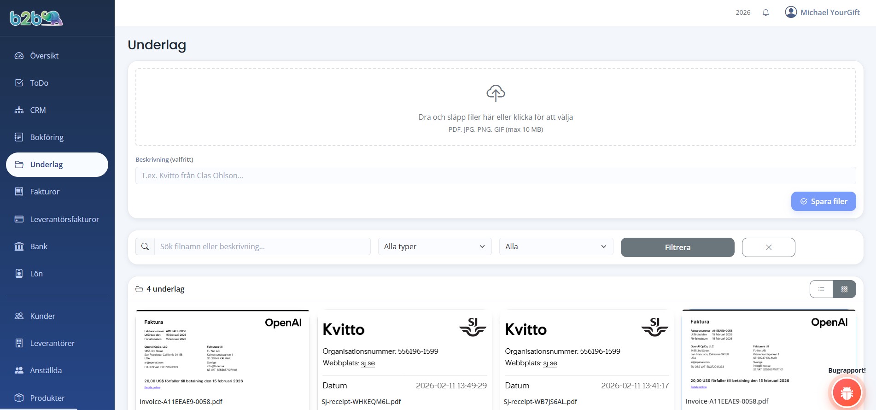Viewport: 876px width, 410px height.
Task: Click the Filtrera button
Action: [677, 247]
